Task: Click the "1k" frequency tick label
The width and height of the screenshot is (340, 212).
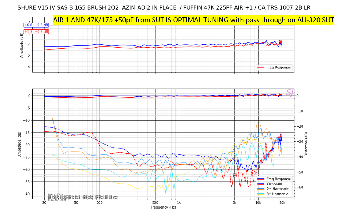Action: [x=179, y=203]
